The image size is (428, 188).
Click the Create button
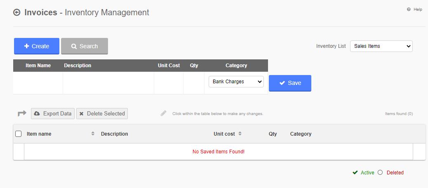(x=37, y=46)
